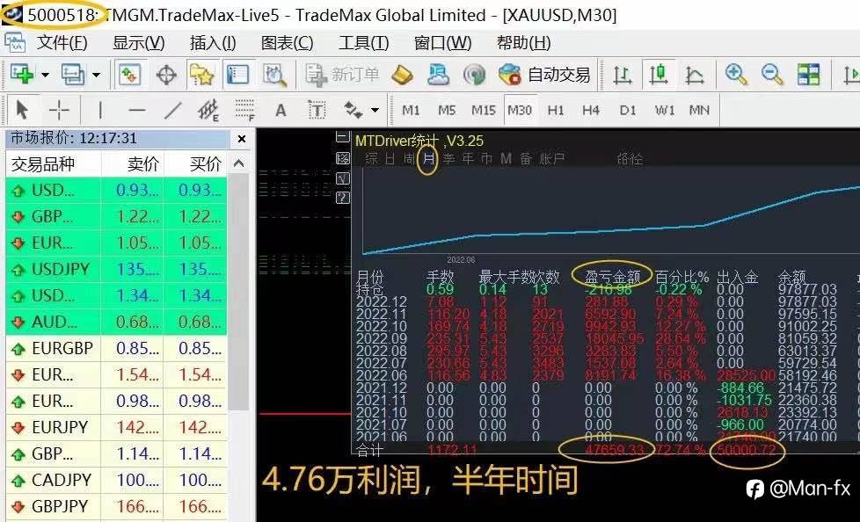Screen dimensions: 860x522
Task: Click the MTDriver question mark icon
Action: click(x=342, y=198)
